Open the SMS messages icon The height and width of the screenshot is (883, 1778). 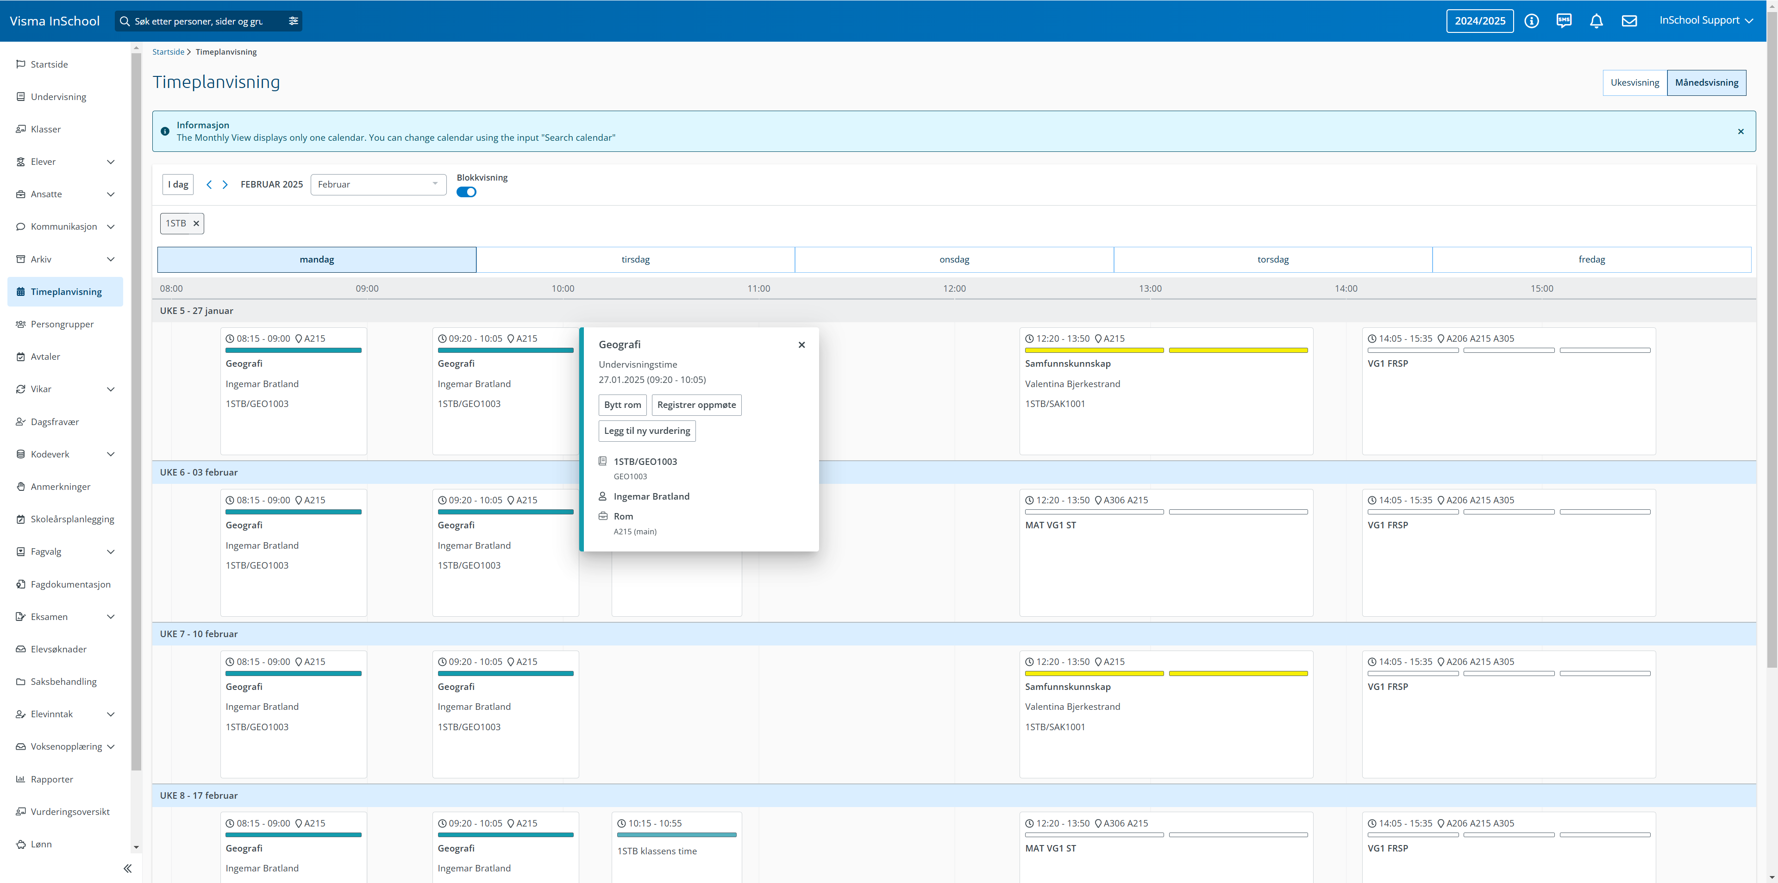pos(1563,21)
